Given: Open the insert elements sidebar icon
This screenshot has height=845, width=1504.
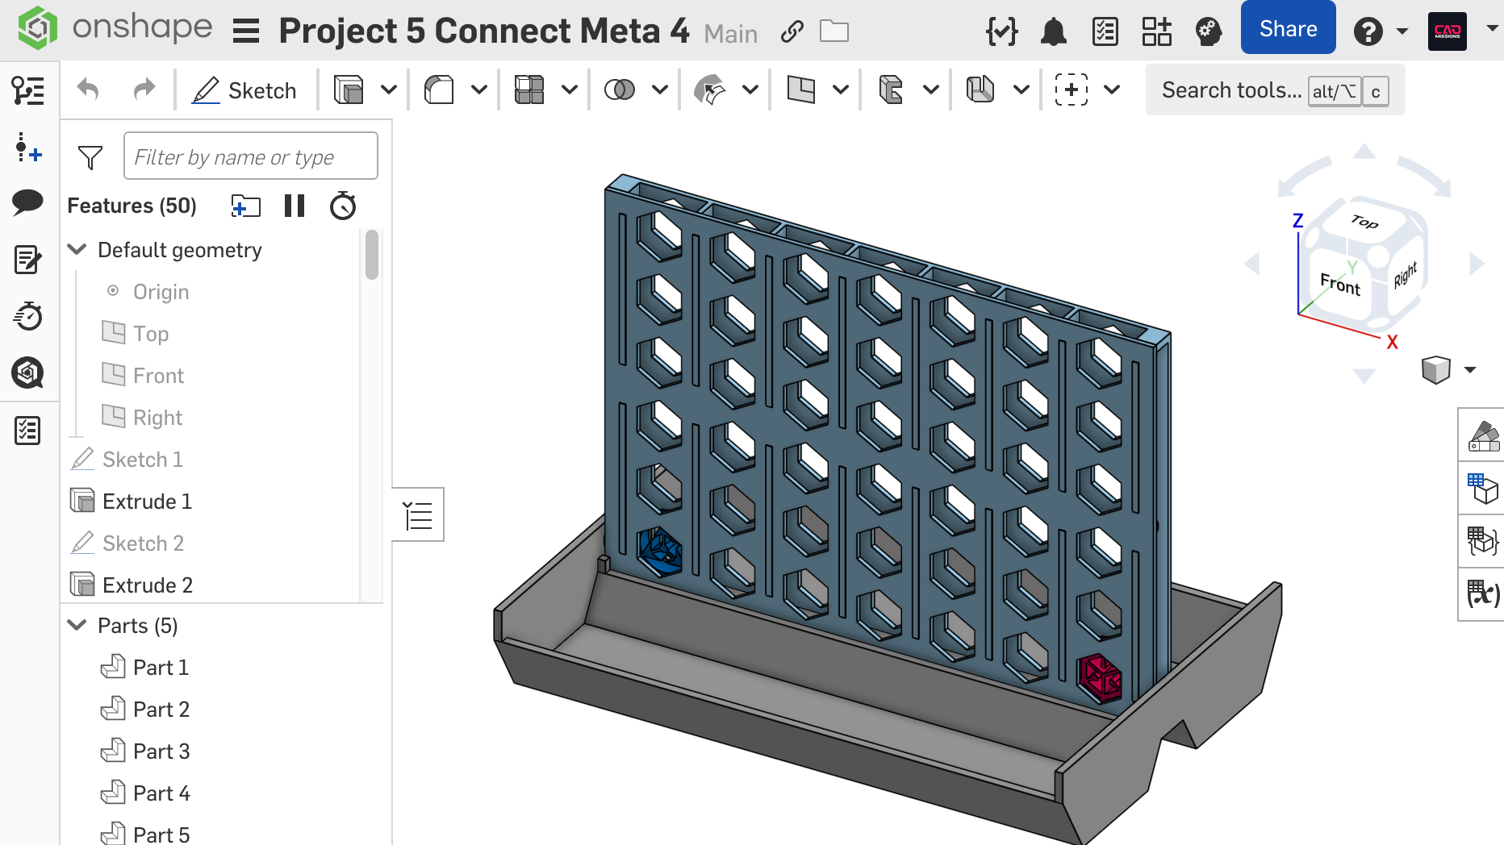Looking at the screenshot, I should 28,148.
